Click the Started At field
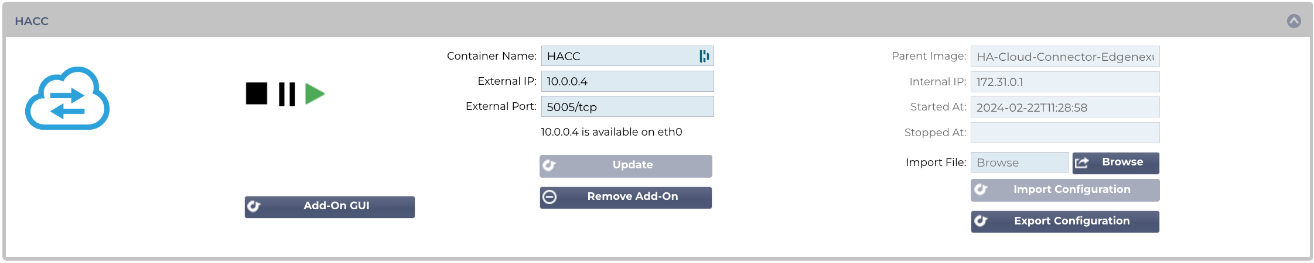Image resolution: width=1314 pixels, height=263 pixels. coord(1065,108)
